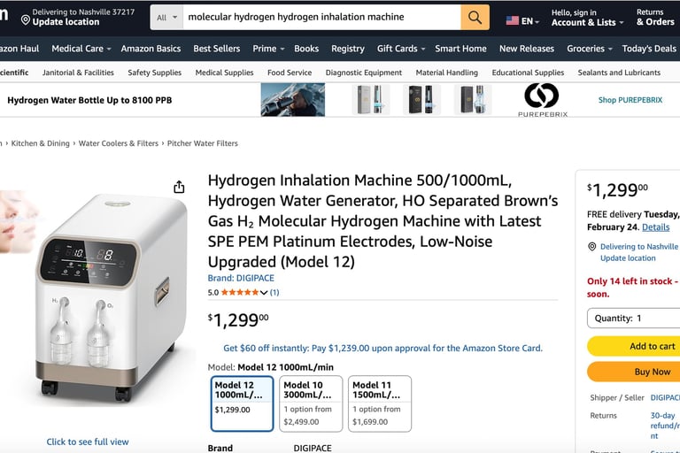Click the US flag language icon
Image resolution: width=680 pixels, height=453 pixels.
tap(512, 20)
